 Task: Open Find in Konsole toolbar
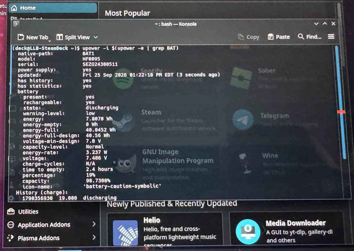coord(310,37)
